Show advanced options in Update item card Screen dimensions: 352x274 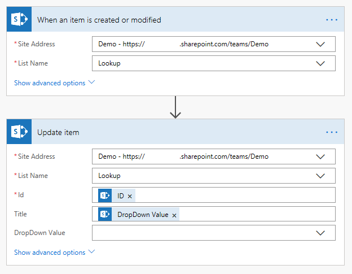point(54,253)
